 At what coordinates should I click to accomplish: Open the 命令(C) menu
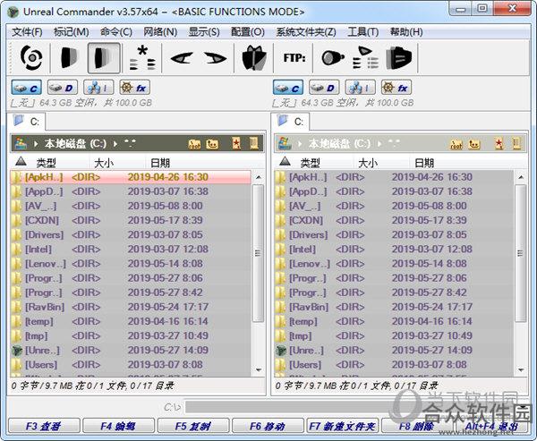[116, 32]
